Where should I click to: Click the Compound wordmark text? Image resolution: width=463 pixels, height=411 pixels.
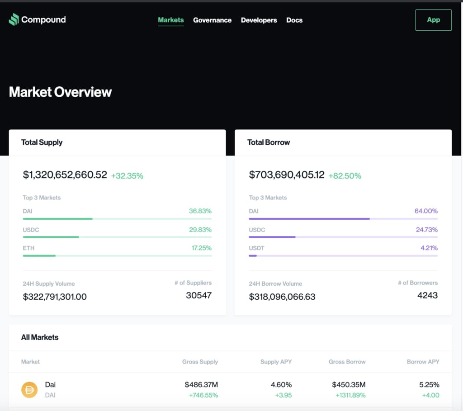pyautogui.click(x=44, y=19)
